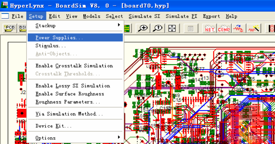The image size is (275, 144).
Task: Open the View menu
Action: click(72, 16)
